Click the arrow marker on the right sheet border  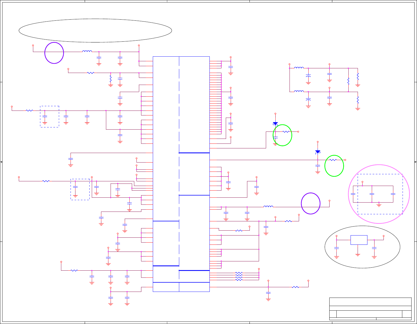click(x=415, y=162)
